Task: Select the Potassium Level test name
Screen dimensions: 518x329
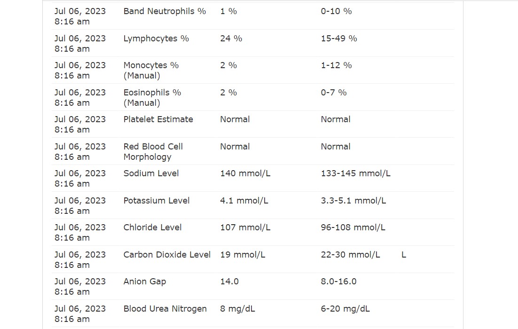Action: [x=157, y=201]
